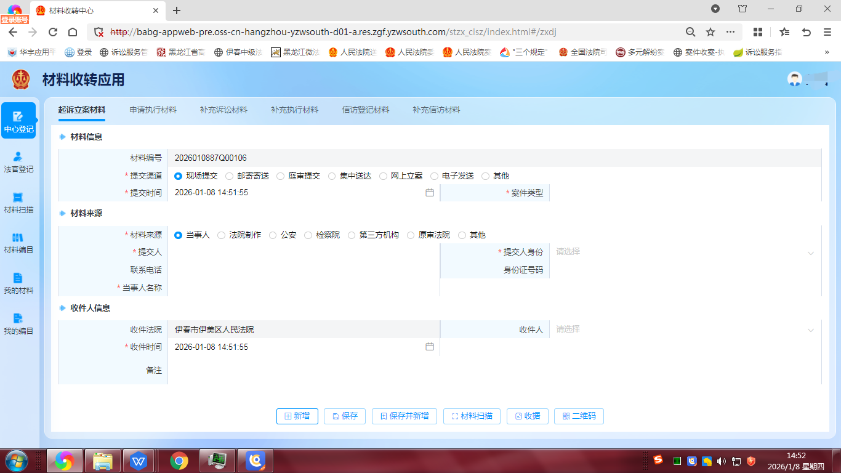Switch to 申请执行材料 tab
This screenshot has width=841, height=473.
[153, 110]
